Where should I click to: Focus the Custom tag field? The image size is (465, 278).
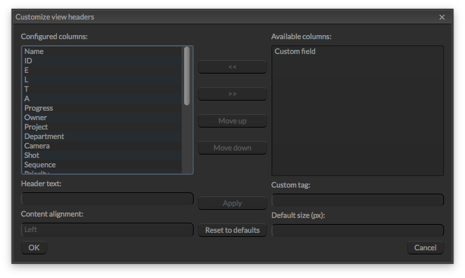point(358,200)
